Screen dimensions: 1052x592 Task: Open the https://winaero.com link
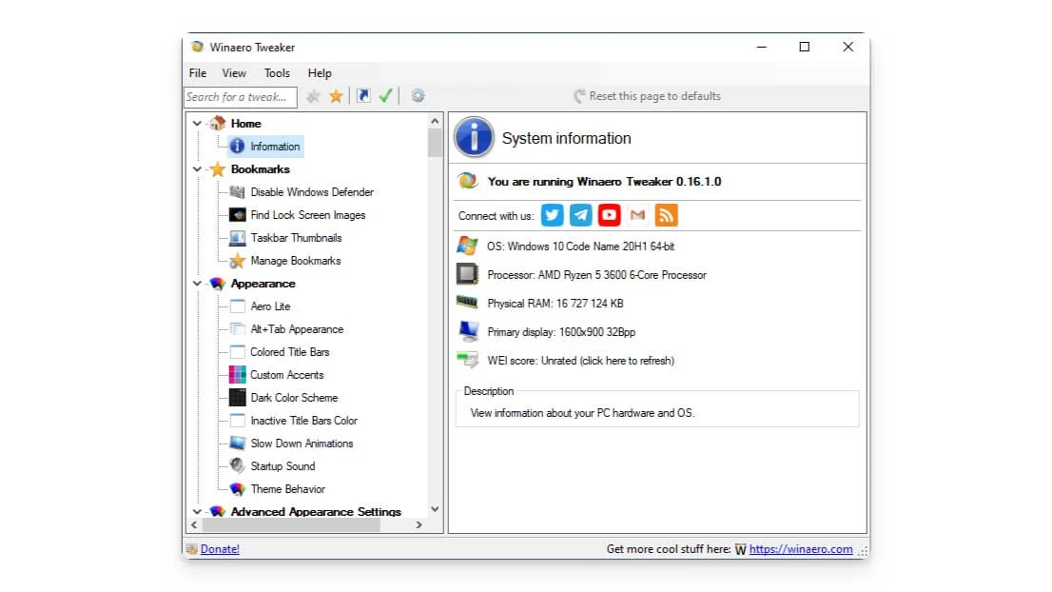[x=802, y=548]
